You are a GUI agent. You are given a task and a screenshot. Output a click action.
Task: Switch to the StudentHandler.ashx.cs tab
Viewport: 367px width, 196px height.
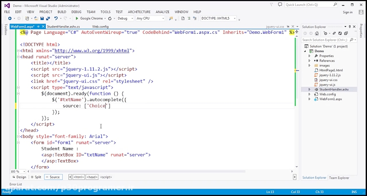coord(63,26)
